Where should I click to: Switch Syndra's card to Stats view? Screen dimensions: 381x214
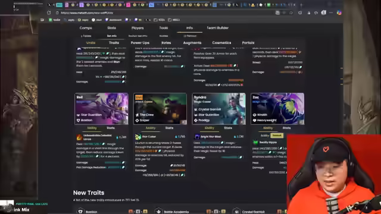[228, 128]
